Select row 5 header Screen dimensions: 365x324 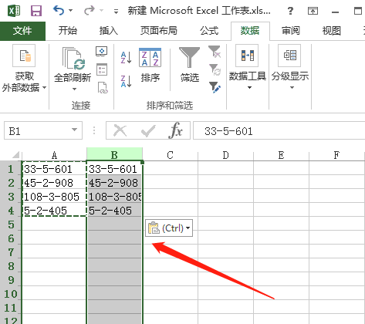click(11, 224)
